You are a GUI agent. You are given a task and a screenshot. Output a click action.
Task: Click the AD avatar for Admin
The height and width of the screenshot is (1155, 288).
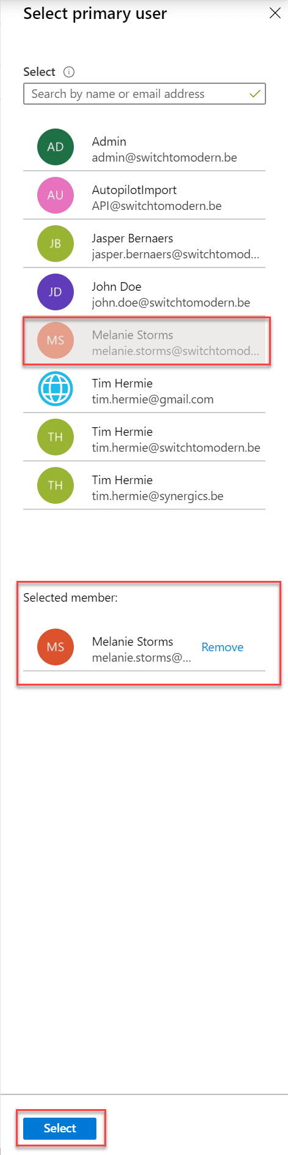(56, 147)
